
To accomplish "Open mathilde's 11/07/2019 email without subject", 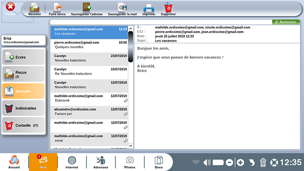I will (x=89, y=126).
